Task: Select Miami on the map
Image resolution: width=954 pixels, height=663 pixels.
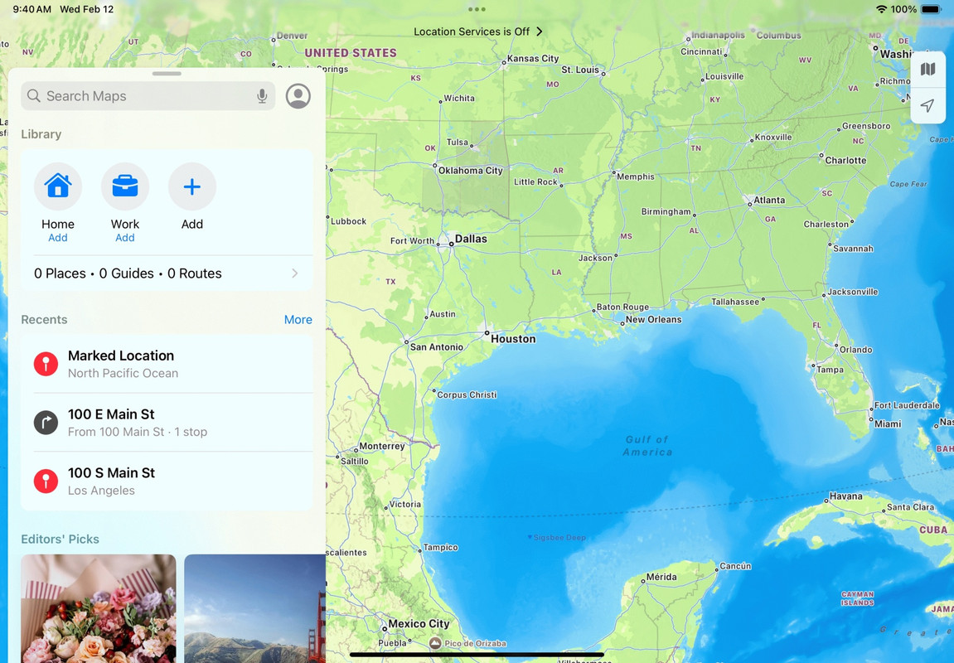Action: click(x=888, y=424)
